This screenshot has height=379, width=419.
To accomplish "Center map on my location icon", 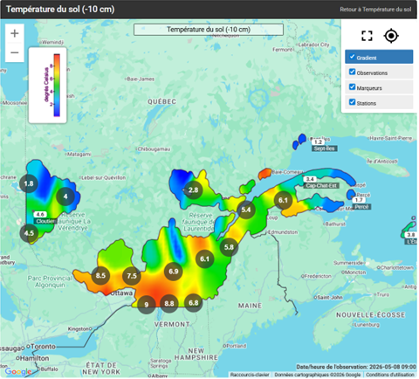I will (x=391, y=36).
